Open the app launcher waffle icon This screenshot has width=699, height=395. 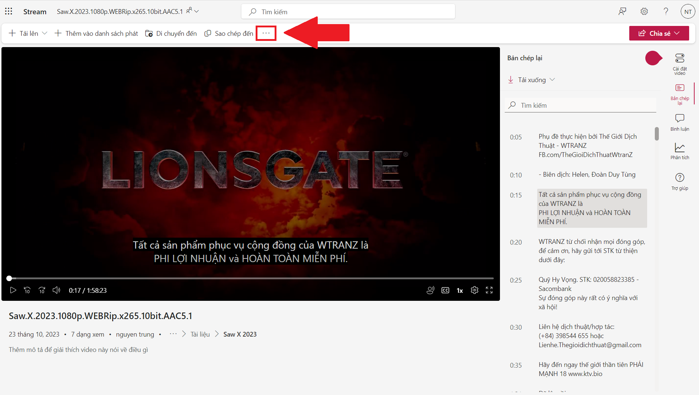pos(9,11)
